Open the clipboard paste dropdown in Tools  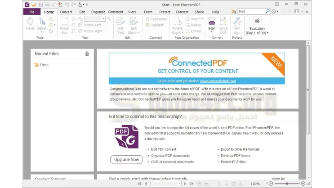tap(54, 25)
